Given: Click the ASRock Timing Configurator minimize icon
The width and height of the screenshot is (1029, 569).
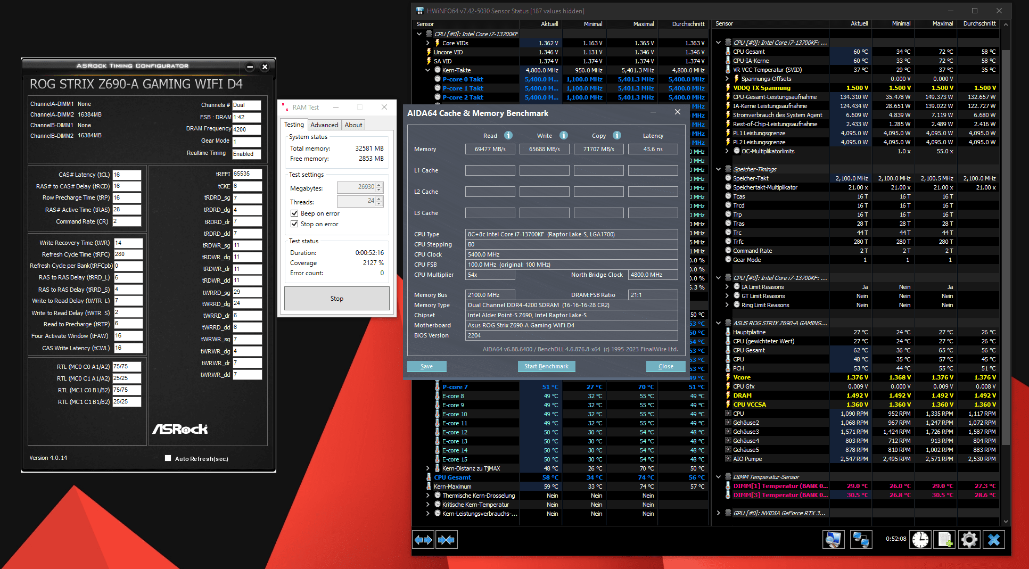Looking at the screenshot, I should click(x=250, y=67).
